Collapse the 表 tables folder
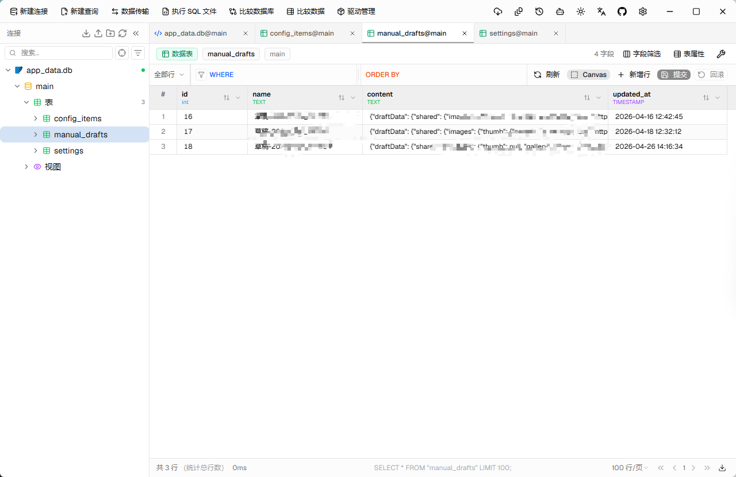 pyautogui.click(x=26, y=102)
